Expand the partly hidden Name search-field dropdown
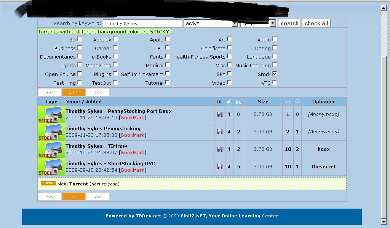 [258, 23]
